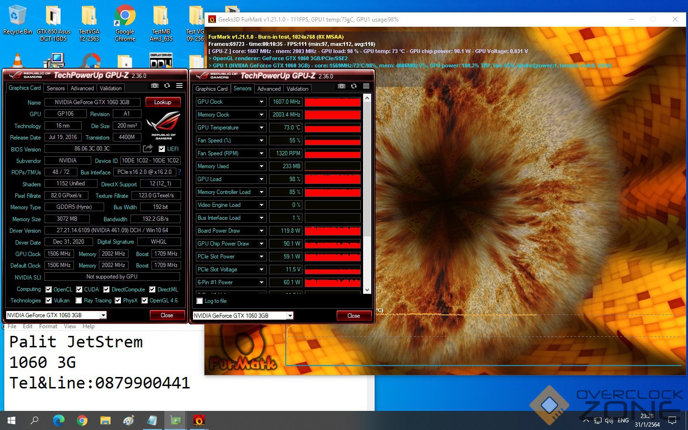This screenshot has width=688, height=430.
Task: Open the Fan Speed (RPM) sensor dropdown
Action: [261, 153]
